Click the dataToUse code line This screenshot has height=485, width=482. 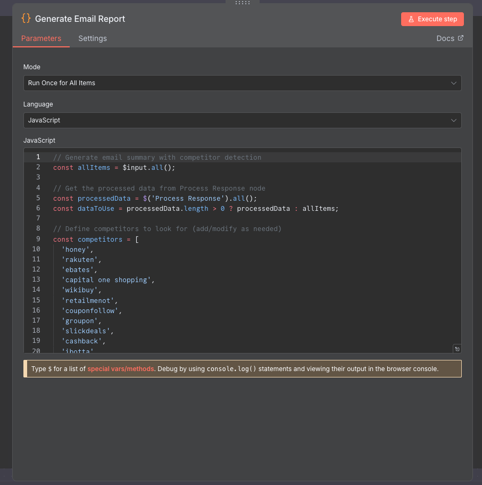pos(196,209)
